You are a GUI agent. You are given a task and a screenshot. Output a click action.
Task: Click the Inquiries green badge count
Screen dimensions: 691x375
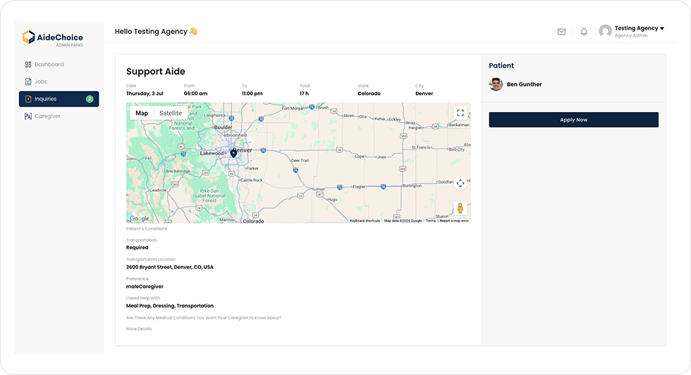click(x=90, y=99)
